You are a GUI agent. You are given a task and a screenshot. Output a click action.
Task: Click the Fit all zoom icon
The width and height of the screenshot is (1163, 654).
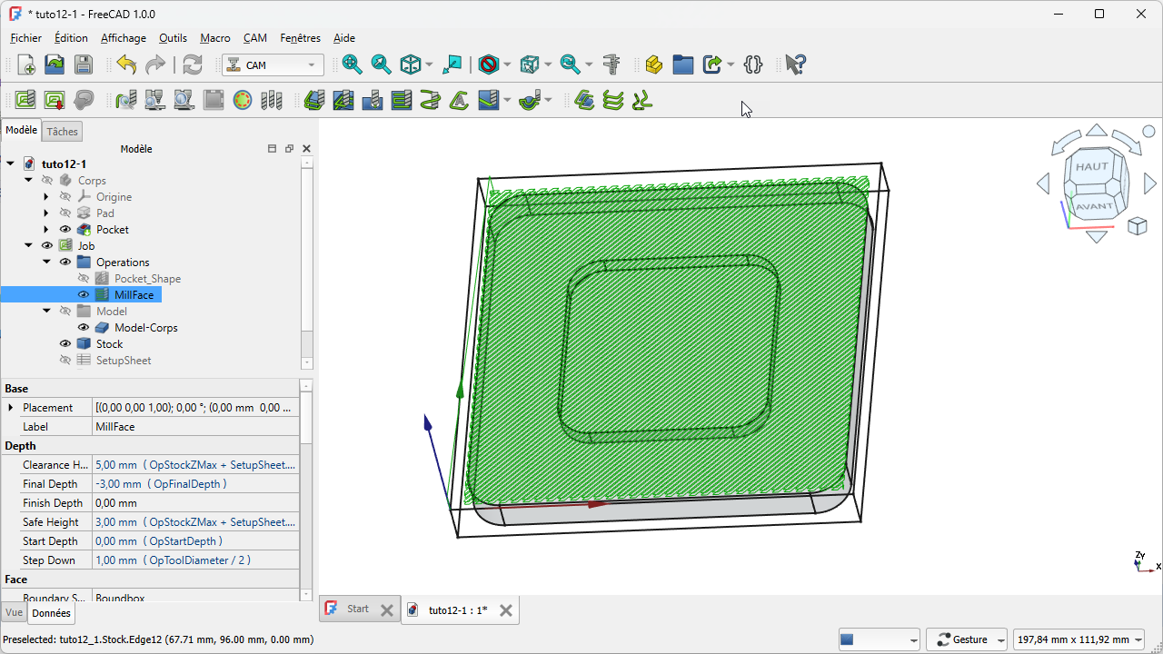click(x=352, y=64)
